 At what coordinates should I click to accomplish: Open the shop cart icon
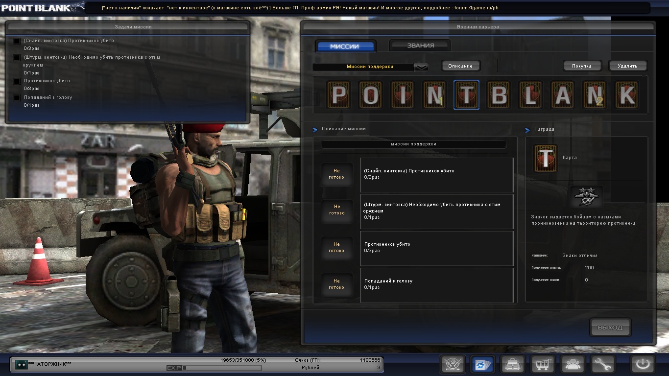point(543,364)
